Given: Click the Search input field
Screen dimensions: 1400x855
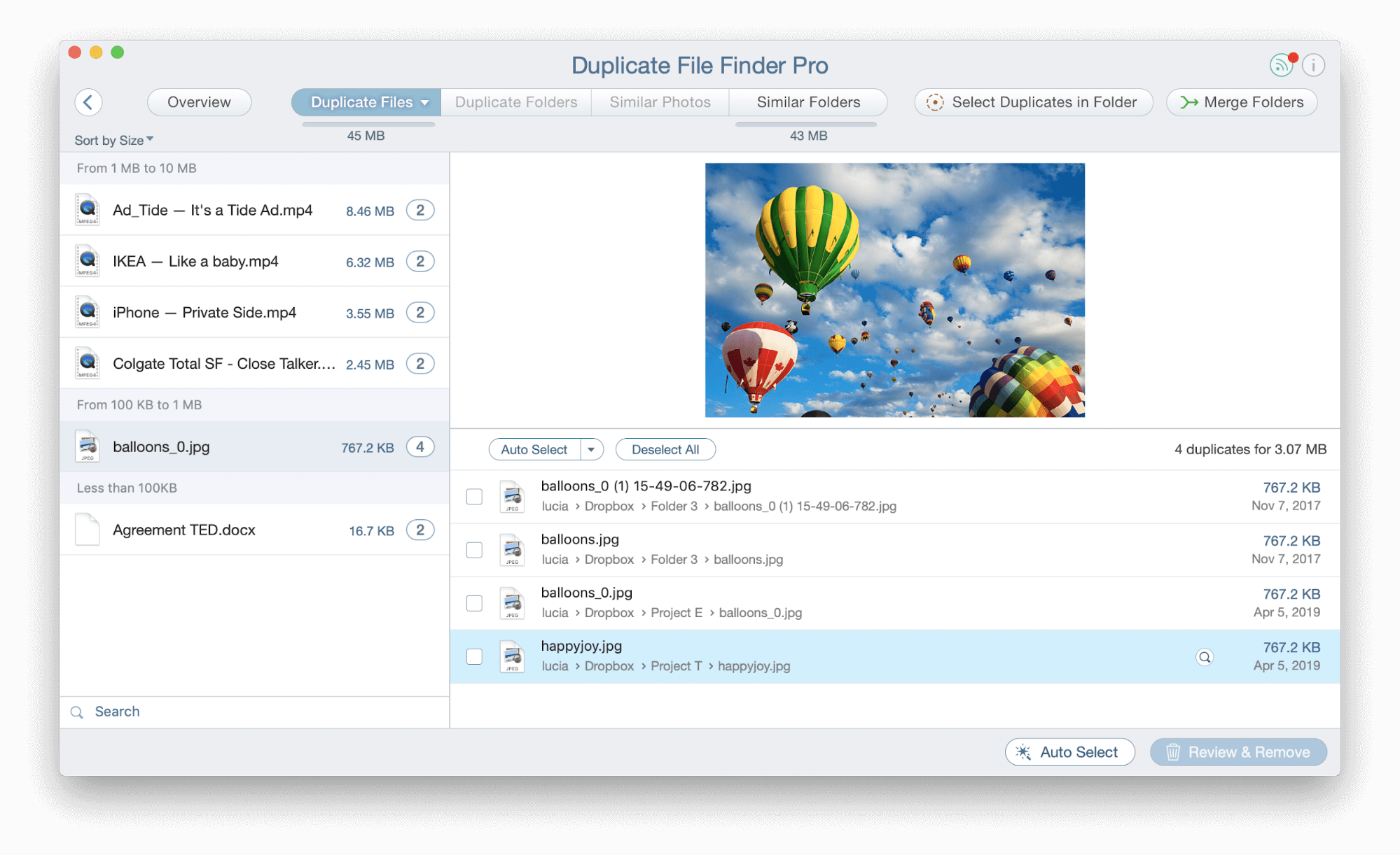Looking at the screenshot, I should point(255,710).
